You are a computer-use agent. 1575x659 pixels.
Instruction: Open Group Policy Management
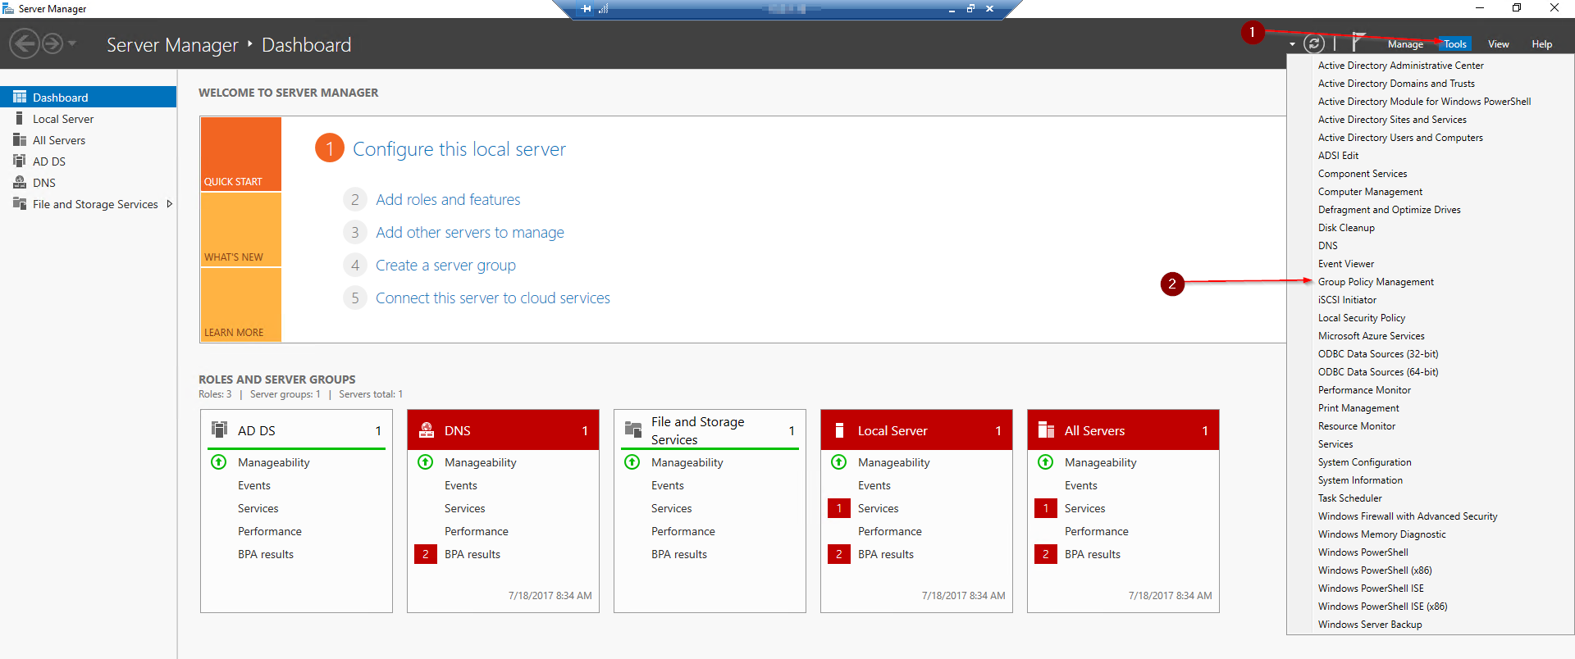[1376, 282]
